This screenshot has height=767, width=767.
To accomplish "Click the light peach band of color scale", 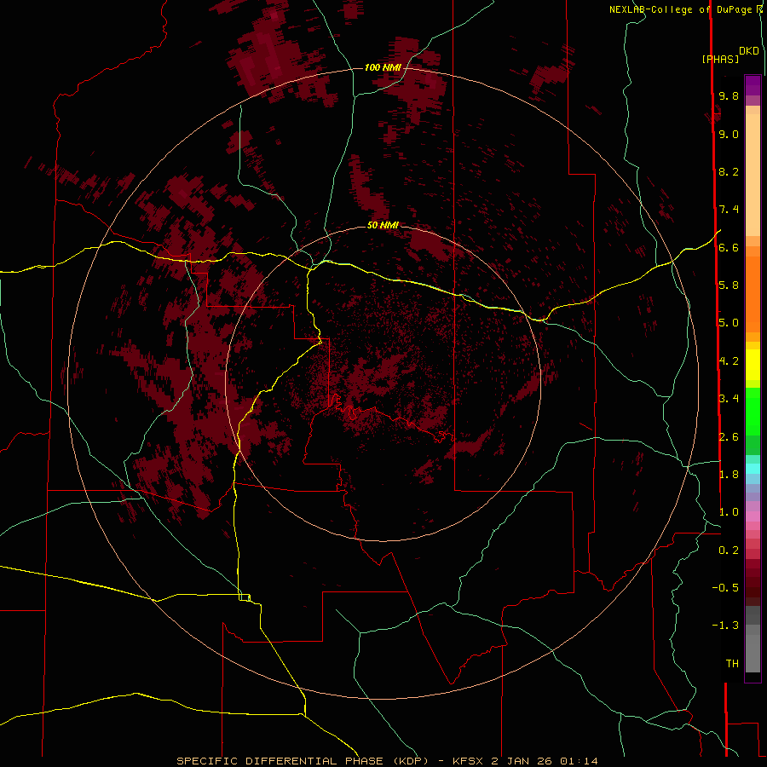I will click(753, 176).
